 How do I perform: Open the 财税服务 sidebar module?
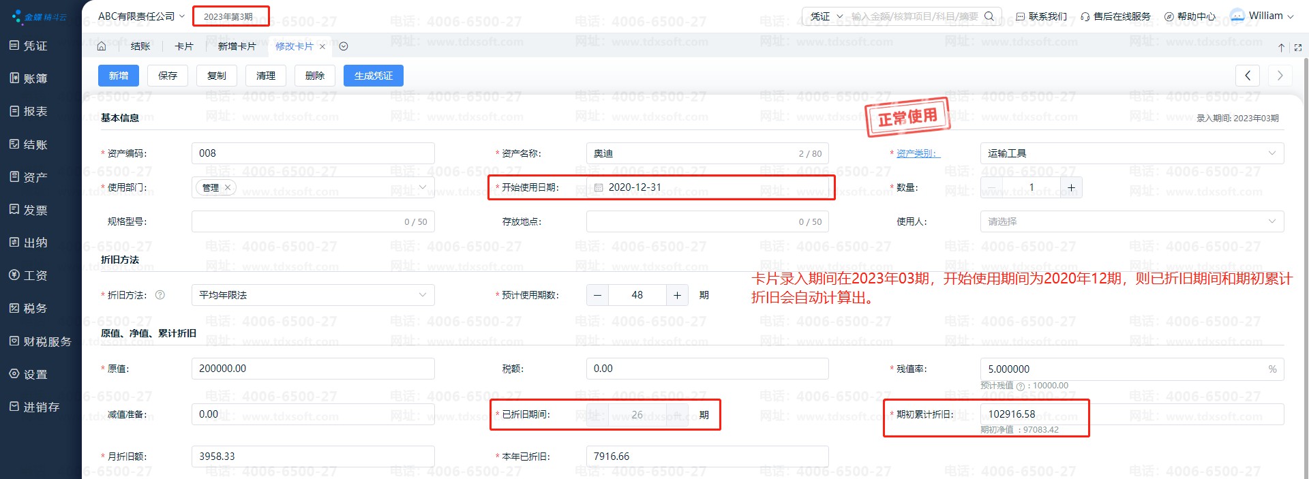pyautogui.click(x=40, y=341)
